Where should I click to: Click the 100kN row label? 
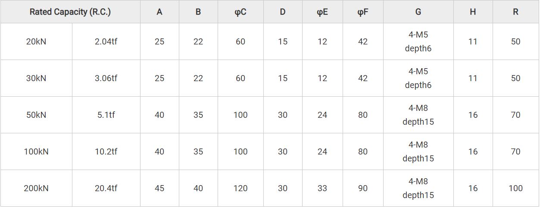(x=36, y=152)
